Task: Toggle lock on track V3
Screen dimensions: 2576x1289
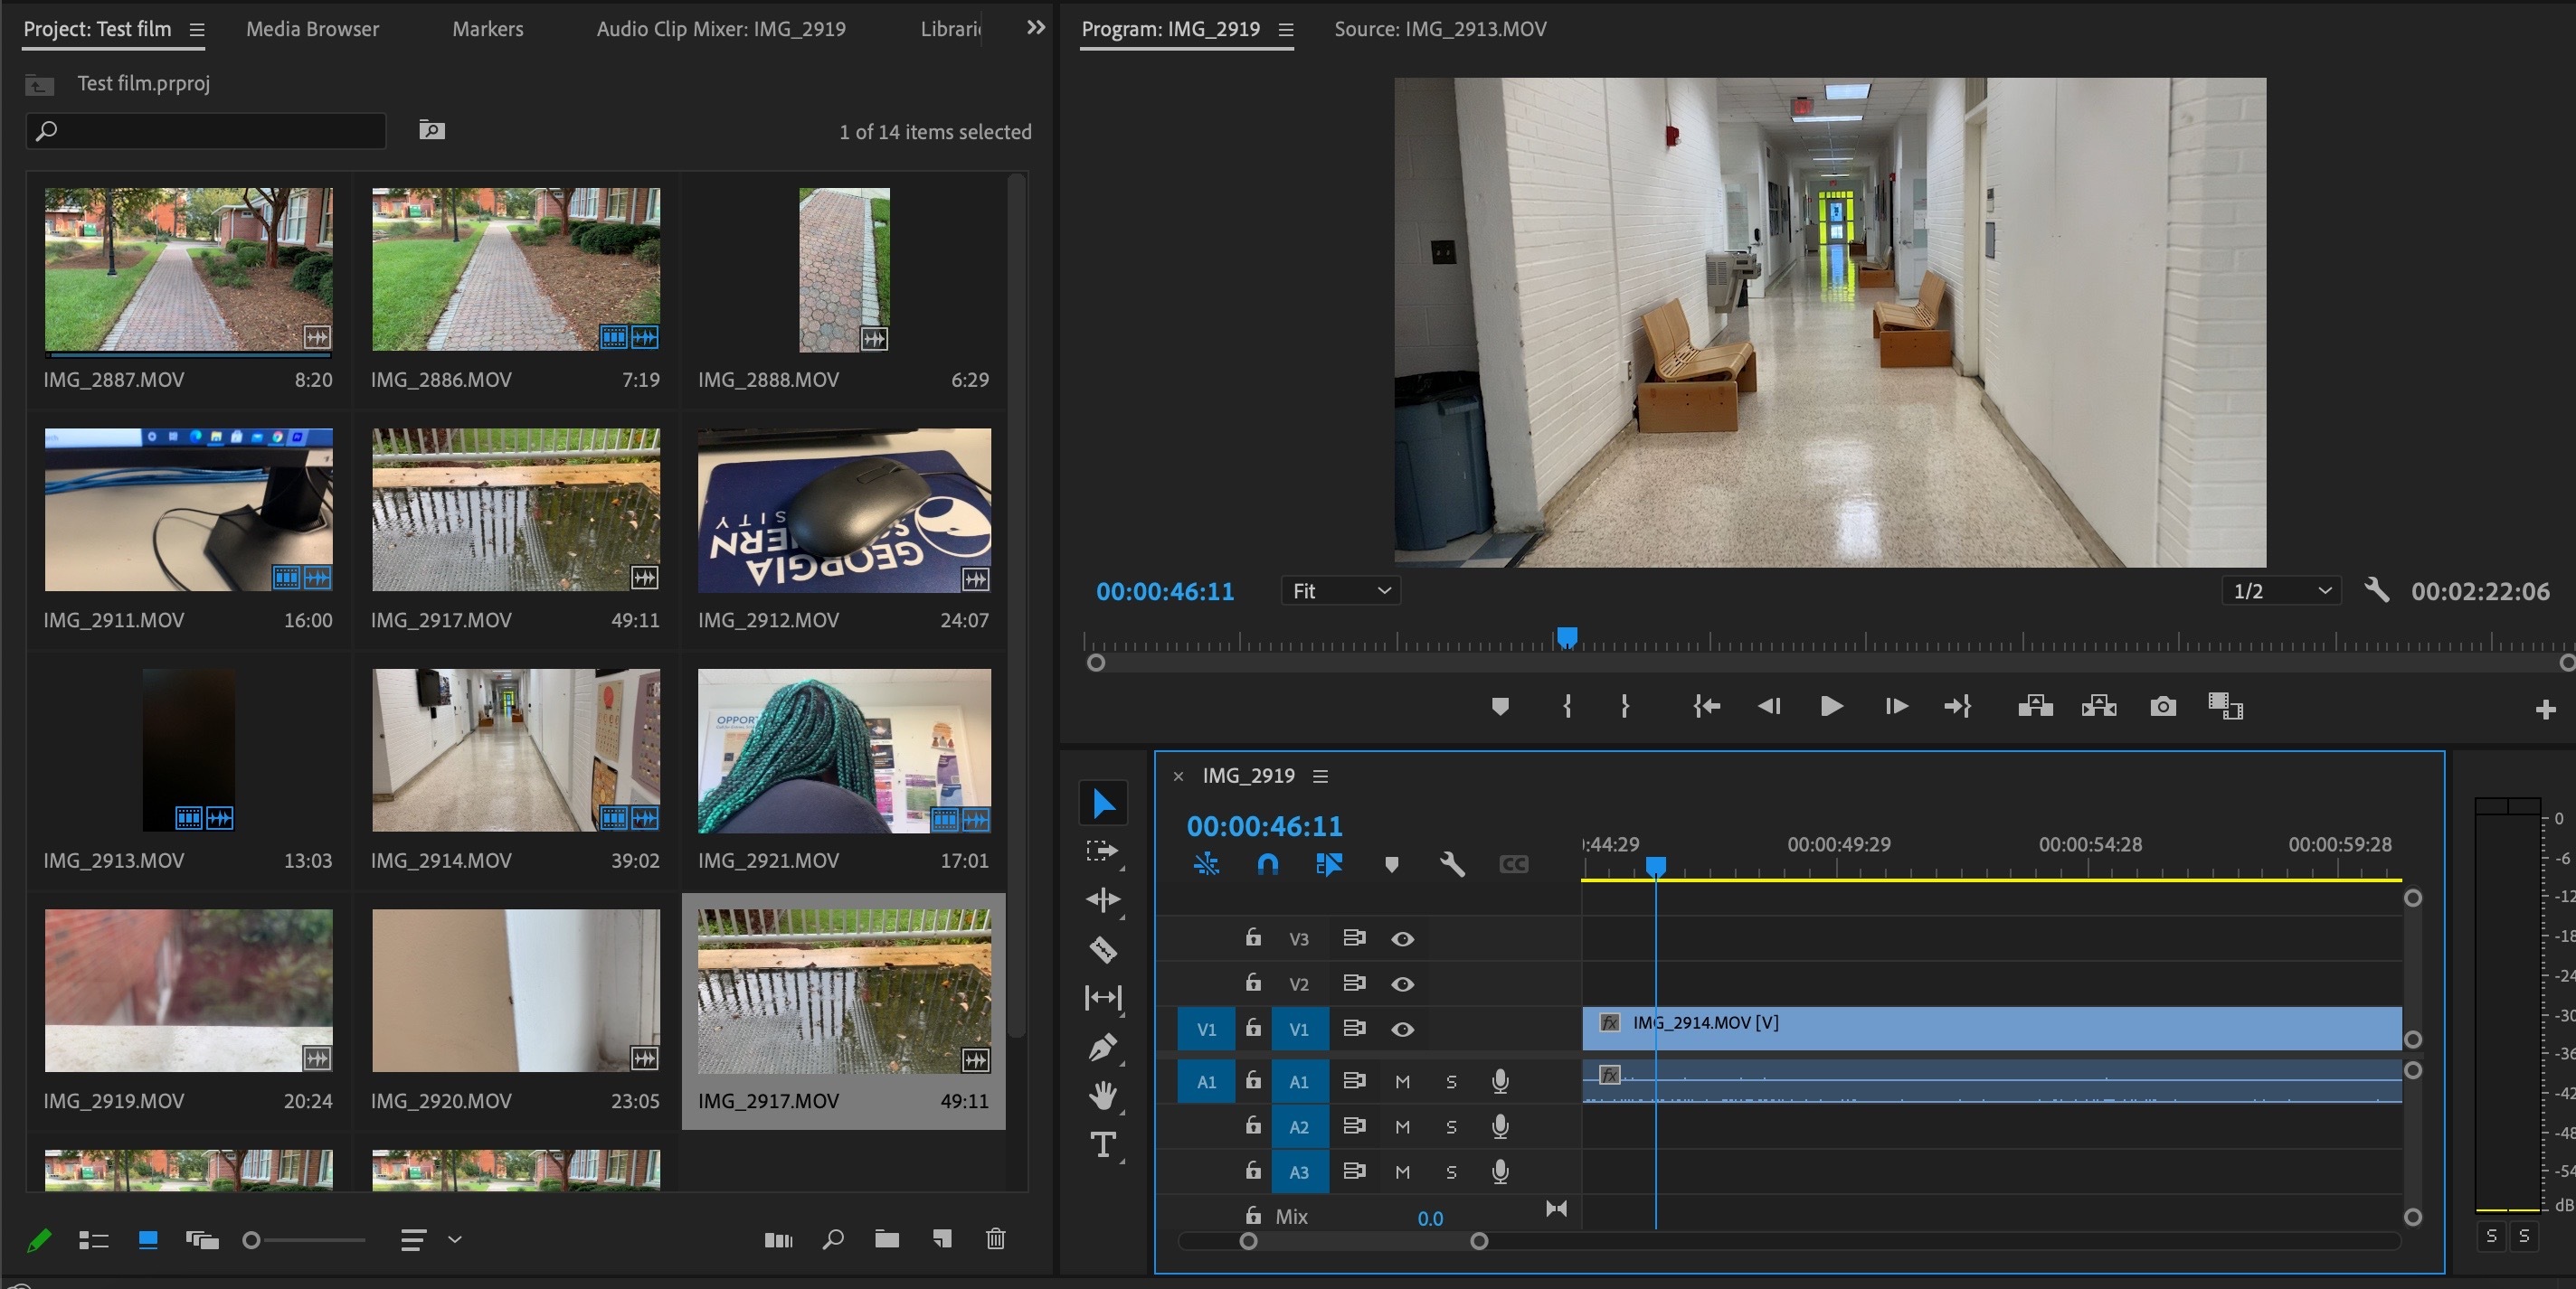Action: (1252, 937)
